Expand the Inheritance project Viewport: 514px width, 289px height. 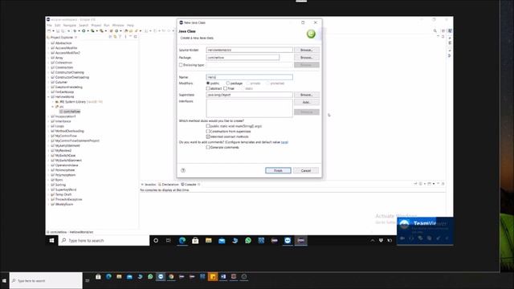pos(48,121)
